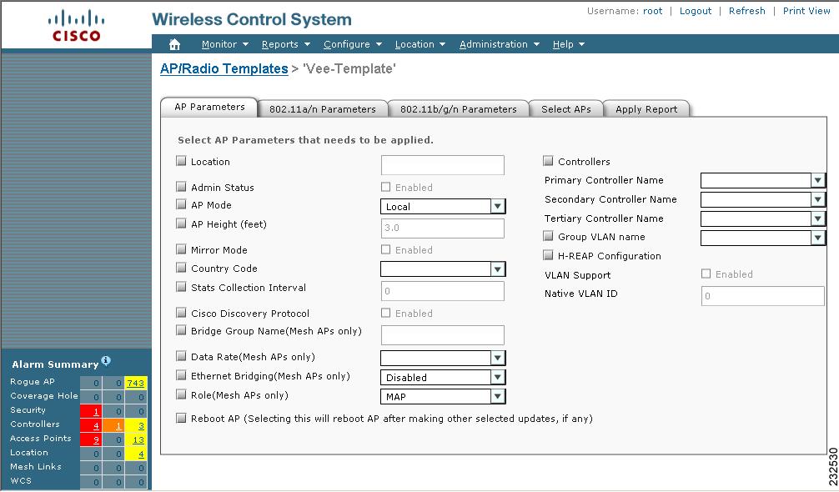Tick the Group VLAN name checkbox
This screenshot has width=839, height=492.
pos(548,236)
